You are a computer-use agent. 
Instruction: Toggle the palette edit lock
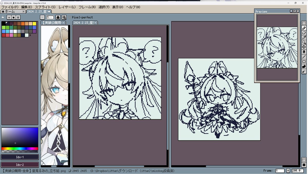pos(3,17)
